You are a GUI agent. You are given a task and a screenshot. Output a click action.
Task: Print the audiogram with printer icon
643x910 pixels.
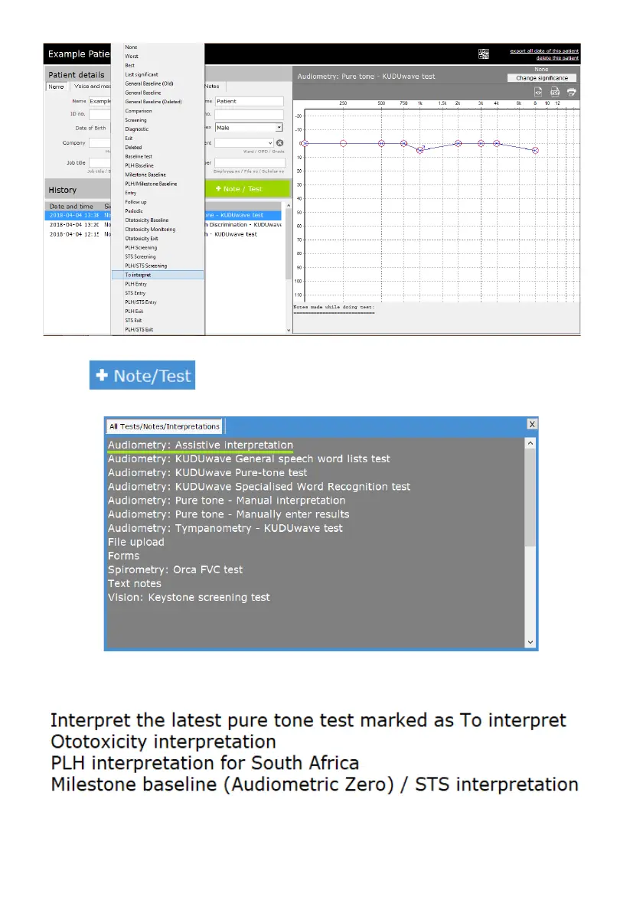pyautogui.click(x=572, y=92)
